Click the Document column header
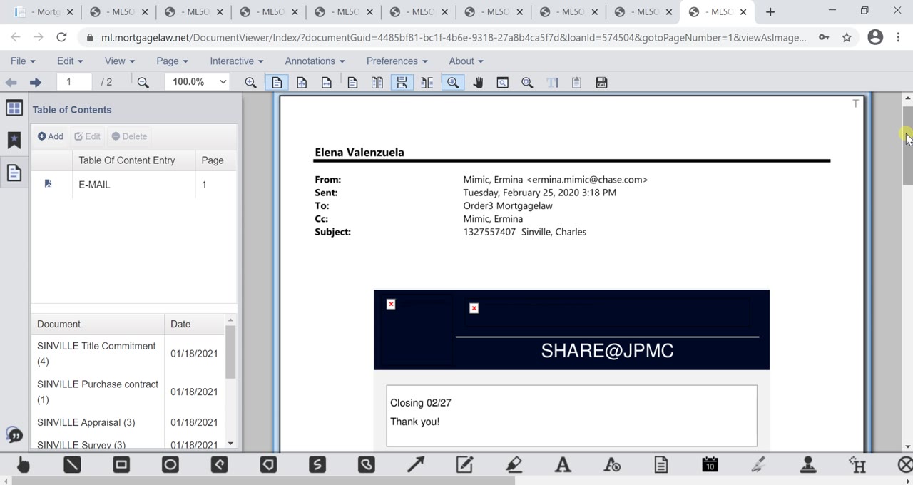Viewport: 913px width, 485px height. pyautogui.click(x=98, y=324)
